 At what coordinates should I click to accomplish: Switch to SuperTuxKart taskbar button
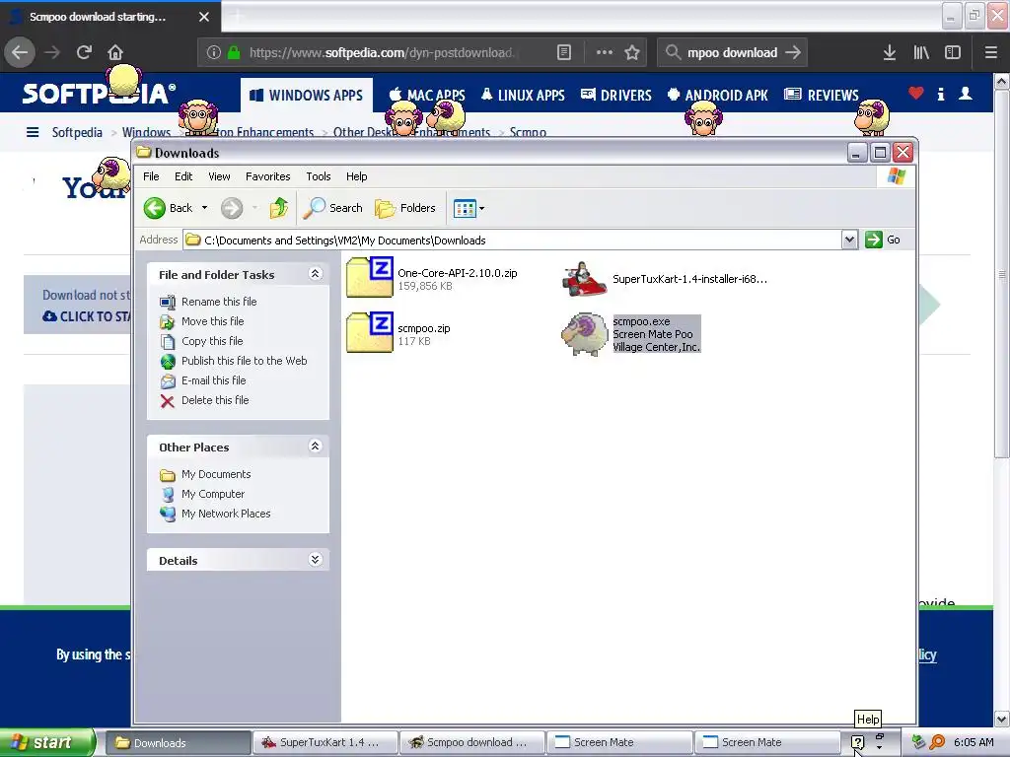325,743
